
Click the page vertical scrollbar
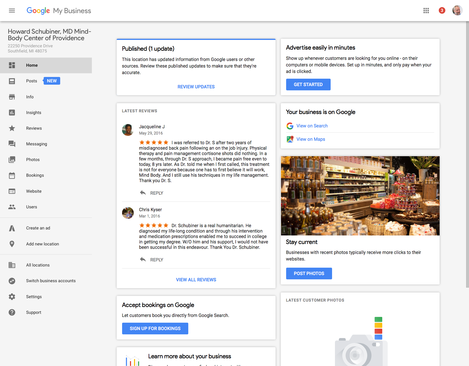coord(467,154)
